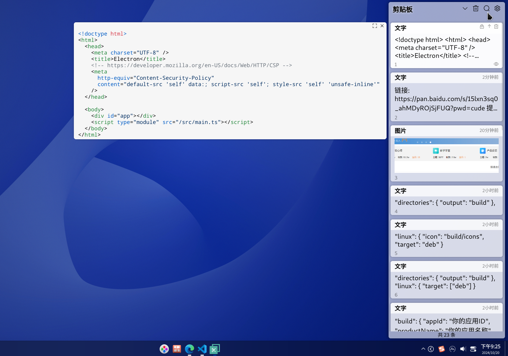Image resolution: width=508 pixels, height=356 pixels.
Task: Delete the first clipboard text entry
Action: point(496,27)
